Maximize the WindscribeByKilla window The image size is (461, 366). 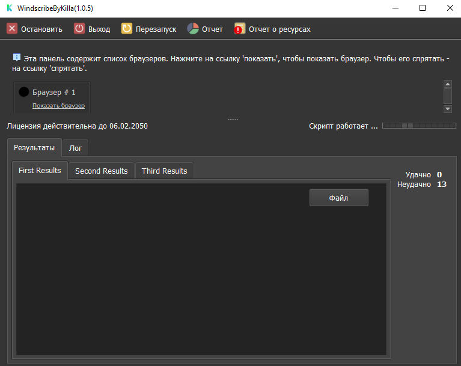(x=423, y=8)
